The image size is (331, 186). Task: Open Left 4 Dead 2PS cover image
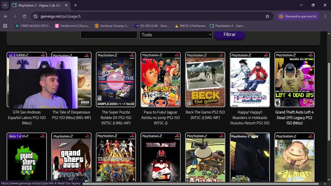pyautogui.click(x=295, y=80)
